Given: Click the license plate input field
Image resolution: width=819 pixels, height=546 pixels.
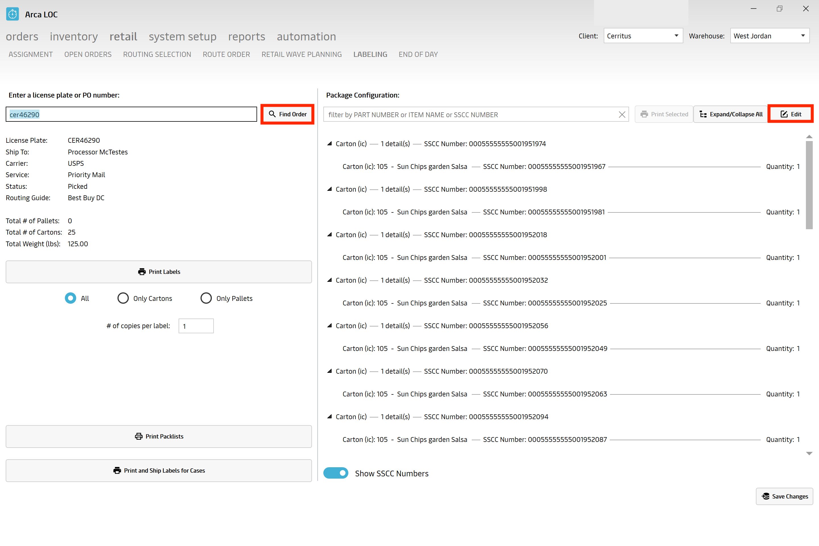Looking at the screenshot, I should coord(131,115).
